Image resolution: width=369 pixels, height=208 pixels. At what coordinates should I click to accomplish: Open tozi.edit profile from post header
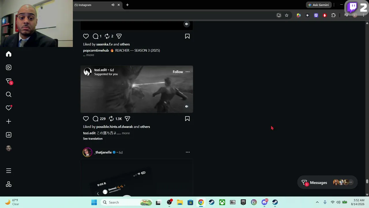(x=100, y=70)
